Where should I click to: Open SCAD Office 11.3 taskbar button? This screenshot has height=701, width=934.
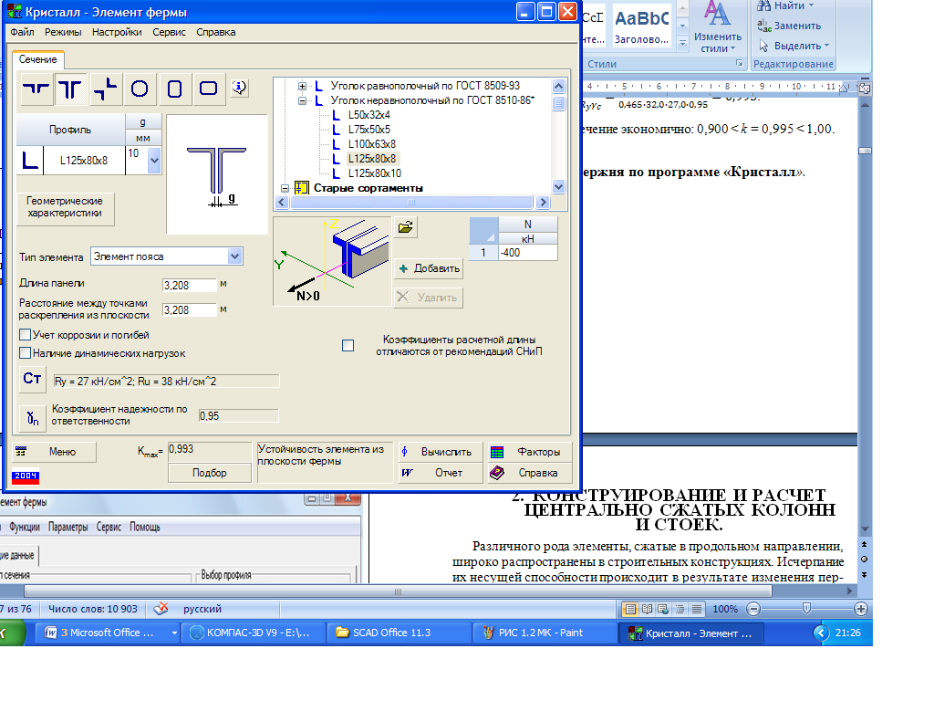400,633
